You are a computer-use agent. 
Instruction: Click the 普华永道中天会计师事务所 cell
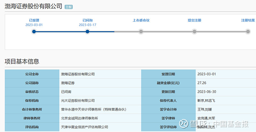[x=100, y=109]
